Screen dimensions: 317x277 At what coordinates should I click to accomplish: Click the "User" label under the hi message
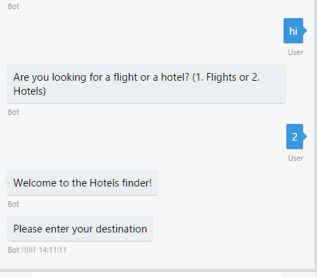coord(295,52)
